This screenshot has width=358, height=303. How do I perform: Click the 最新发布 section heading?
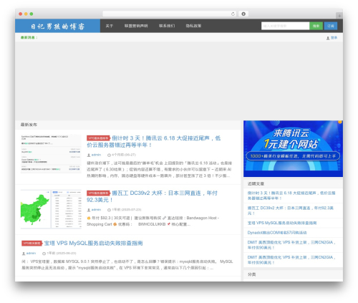click(x=29, y=125)
